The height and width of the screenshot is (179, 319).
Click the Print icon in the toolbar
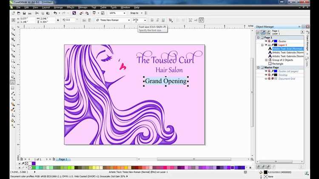[30, 13]
